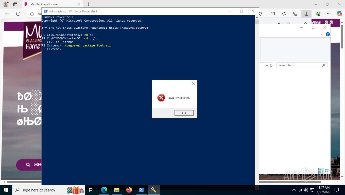Toggle Edge split screen icon

coord(273,14)
